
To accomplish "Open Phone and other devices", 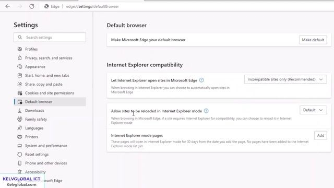I will [x=46, y=163].
